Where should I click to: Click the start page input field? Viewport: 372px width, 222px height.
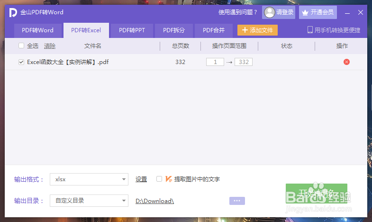click(x=215, y=62)
